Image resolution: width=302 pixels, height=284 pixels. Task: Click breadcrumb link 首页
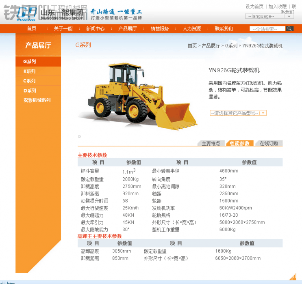pos(192,46)
